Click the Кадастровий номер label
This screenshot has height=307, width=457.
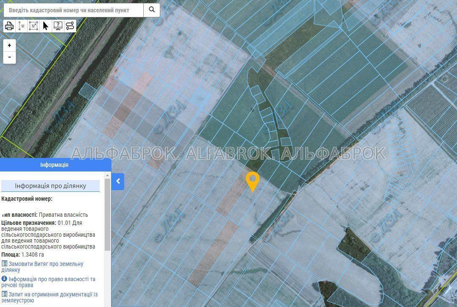tap(27, 199)
